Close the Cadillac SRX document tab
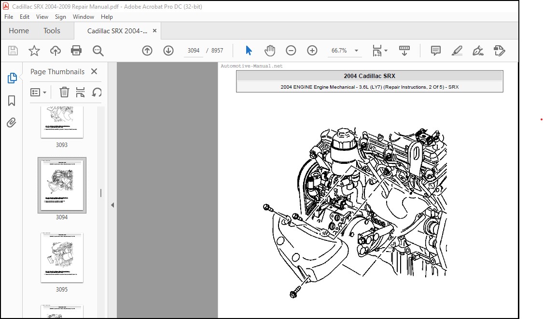543x319 pixels. [x=154, y=31]
